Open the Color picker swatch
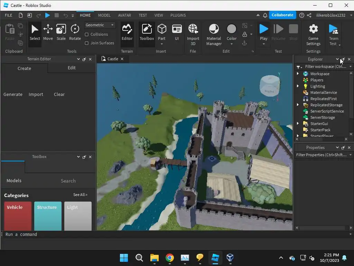The height and width of the screenshot is (266, 354). (x=231, y=29)
